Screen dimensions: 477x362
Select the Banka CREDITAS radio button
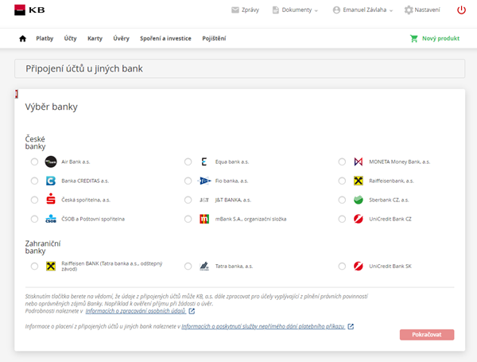coord(34,181)
